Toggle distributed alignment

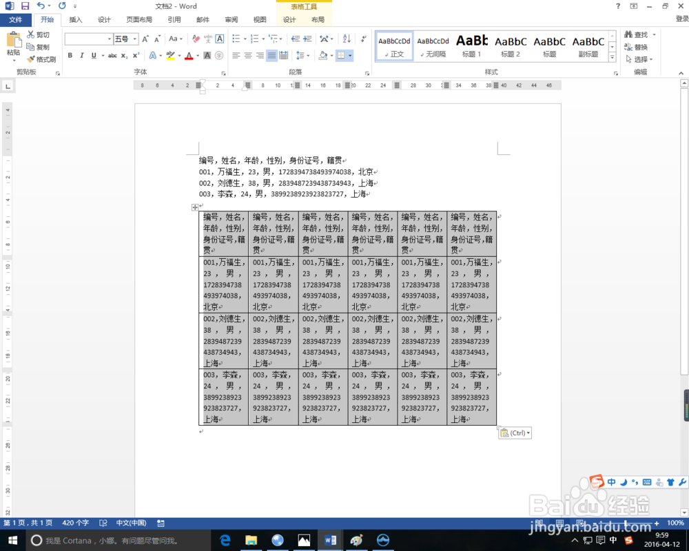pos(283,55)
